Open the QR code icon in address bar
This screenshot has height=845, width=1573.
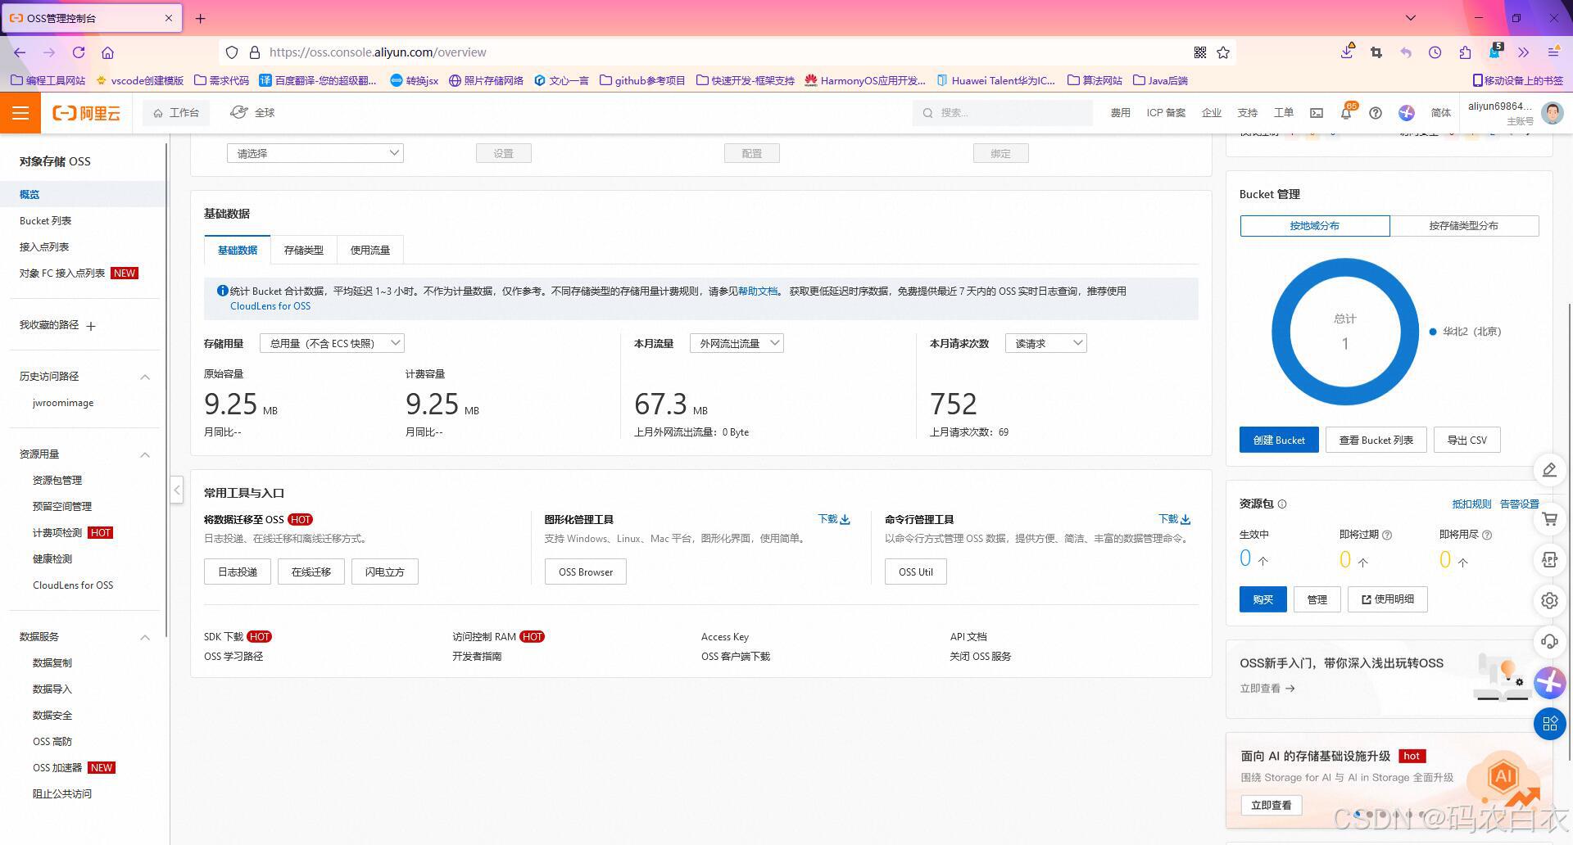(1200, 52)
